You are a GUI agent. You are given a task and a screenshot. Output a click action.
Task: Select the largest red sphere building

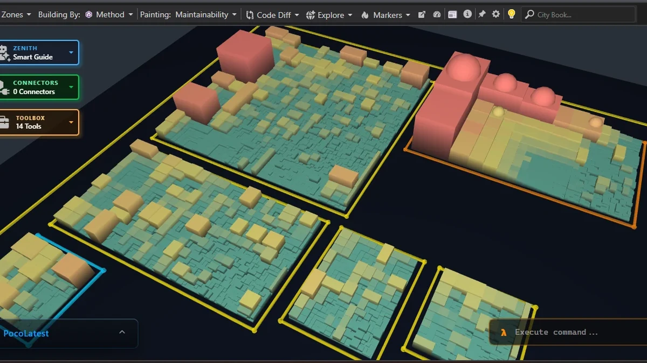pyautogui.click(x=464, y=68)
